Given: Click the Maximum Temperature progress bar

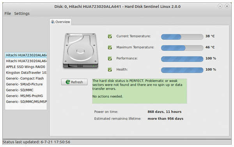Looking at the screenshot, I should point(182,48).
